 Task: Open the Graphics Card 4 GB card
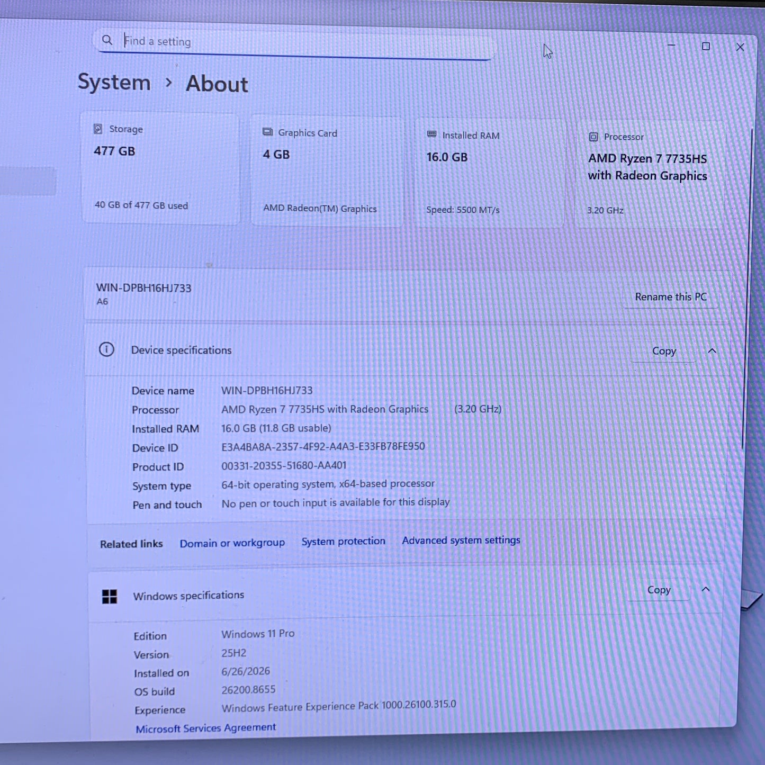tap(327, 172)
